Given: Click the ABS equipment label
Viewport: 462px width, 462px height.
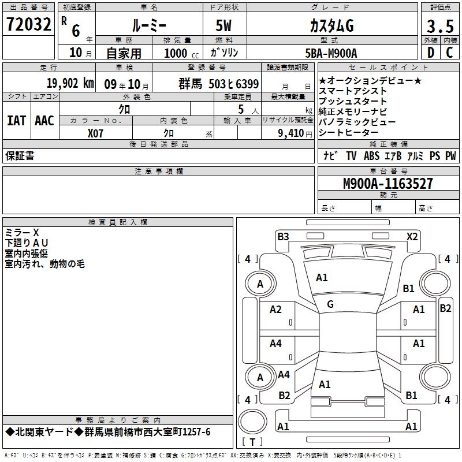Looking at the screenshot, I should coord(371,156).
